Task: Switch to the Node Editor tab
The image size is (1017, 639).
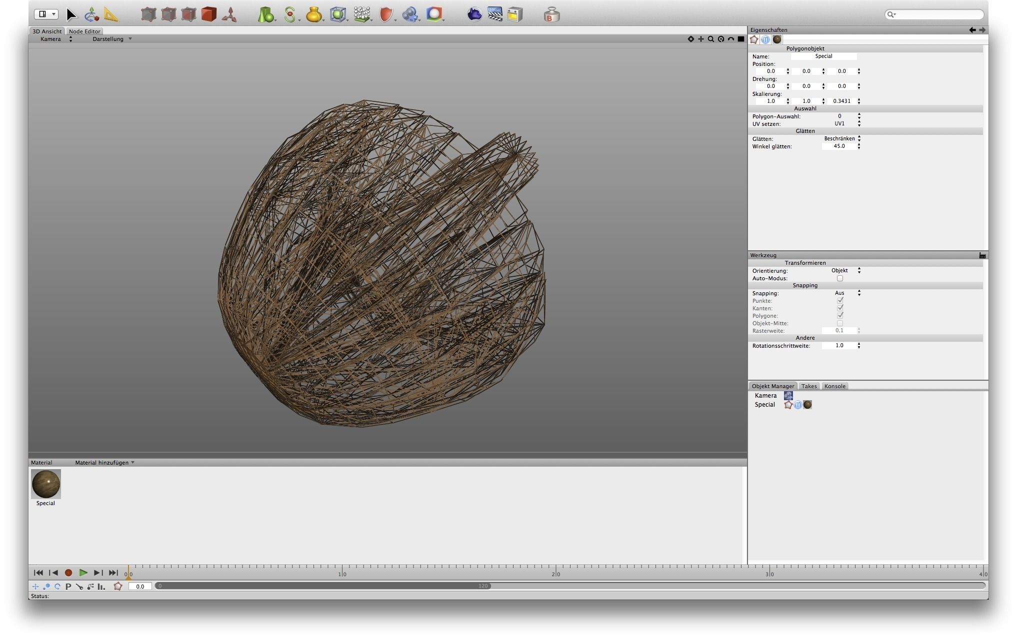Action: (84, 31)
